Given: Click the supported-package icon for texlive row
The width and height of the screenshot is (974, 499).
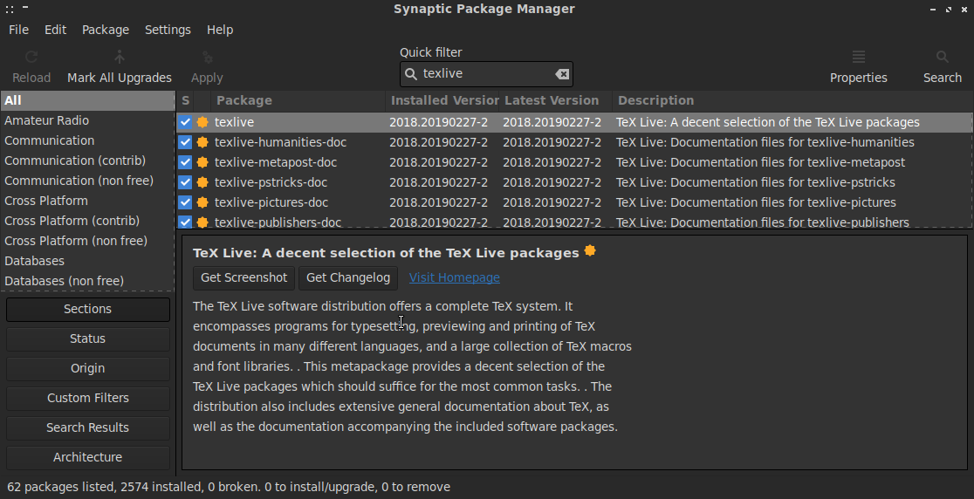Looking at the screenshot, I should coord(202,122).
